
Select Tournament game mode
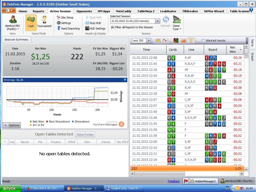pyautogui.click(x=44, y=22)
